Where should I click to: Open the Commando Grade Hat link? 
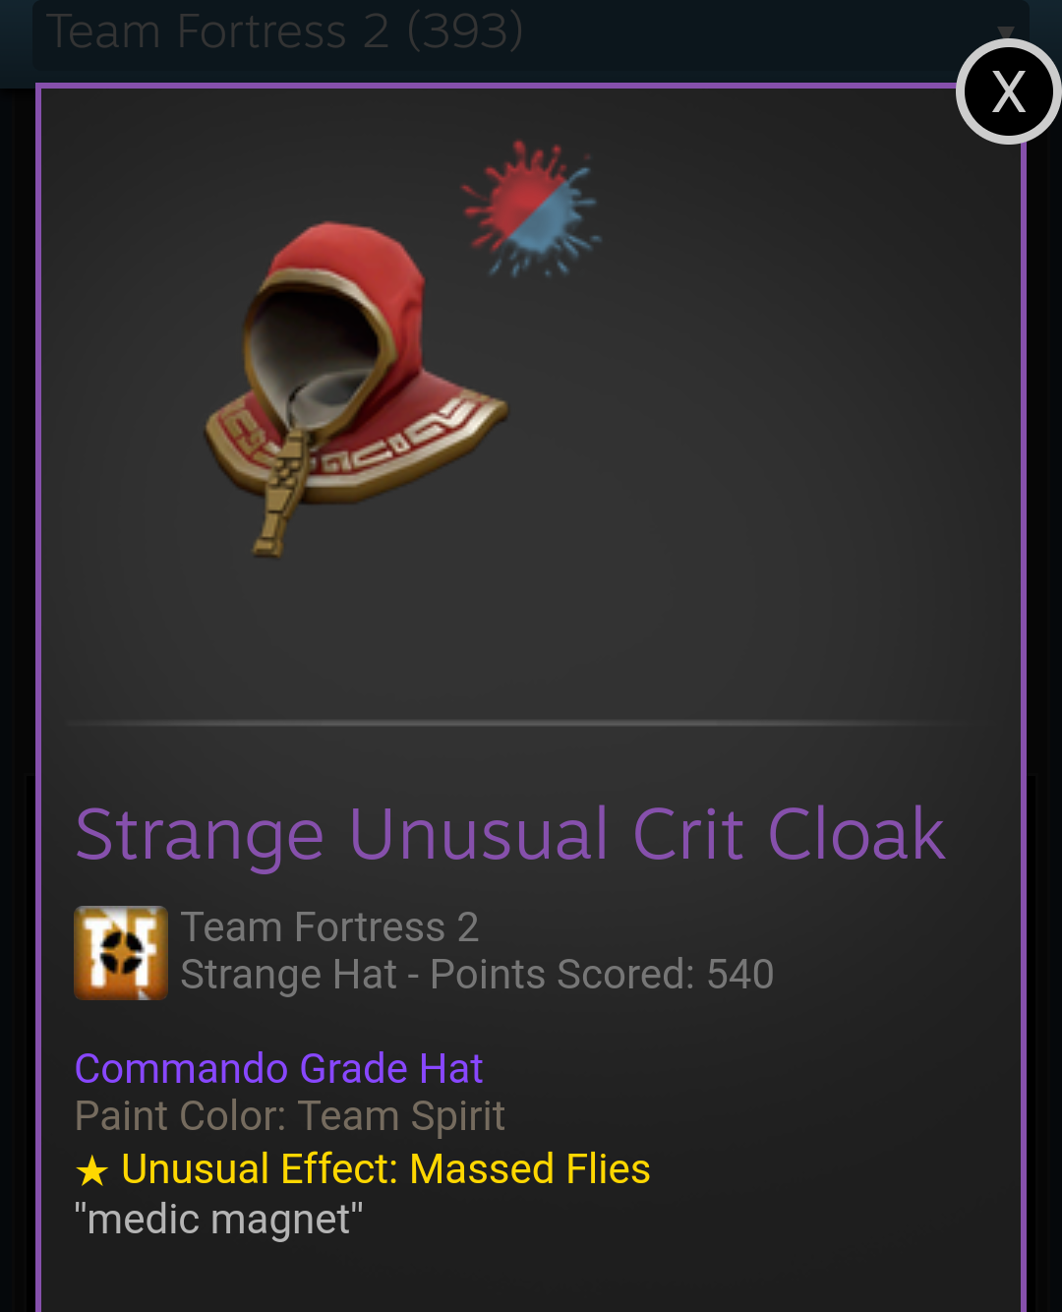click(x=279, y=1068)
